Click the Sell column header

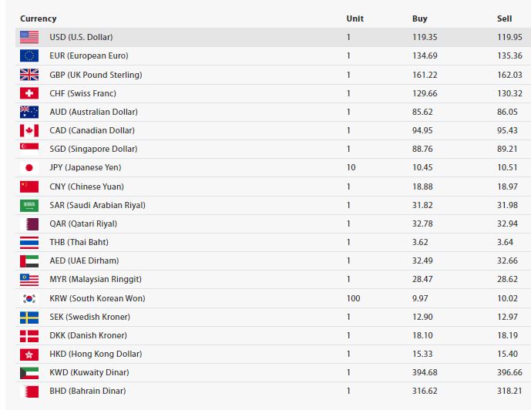[504, 18]
